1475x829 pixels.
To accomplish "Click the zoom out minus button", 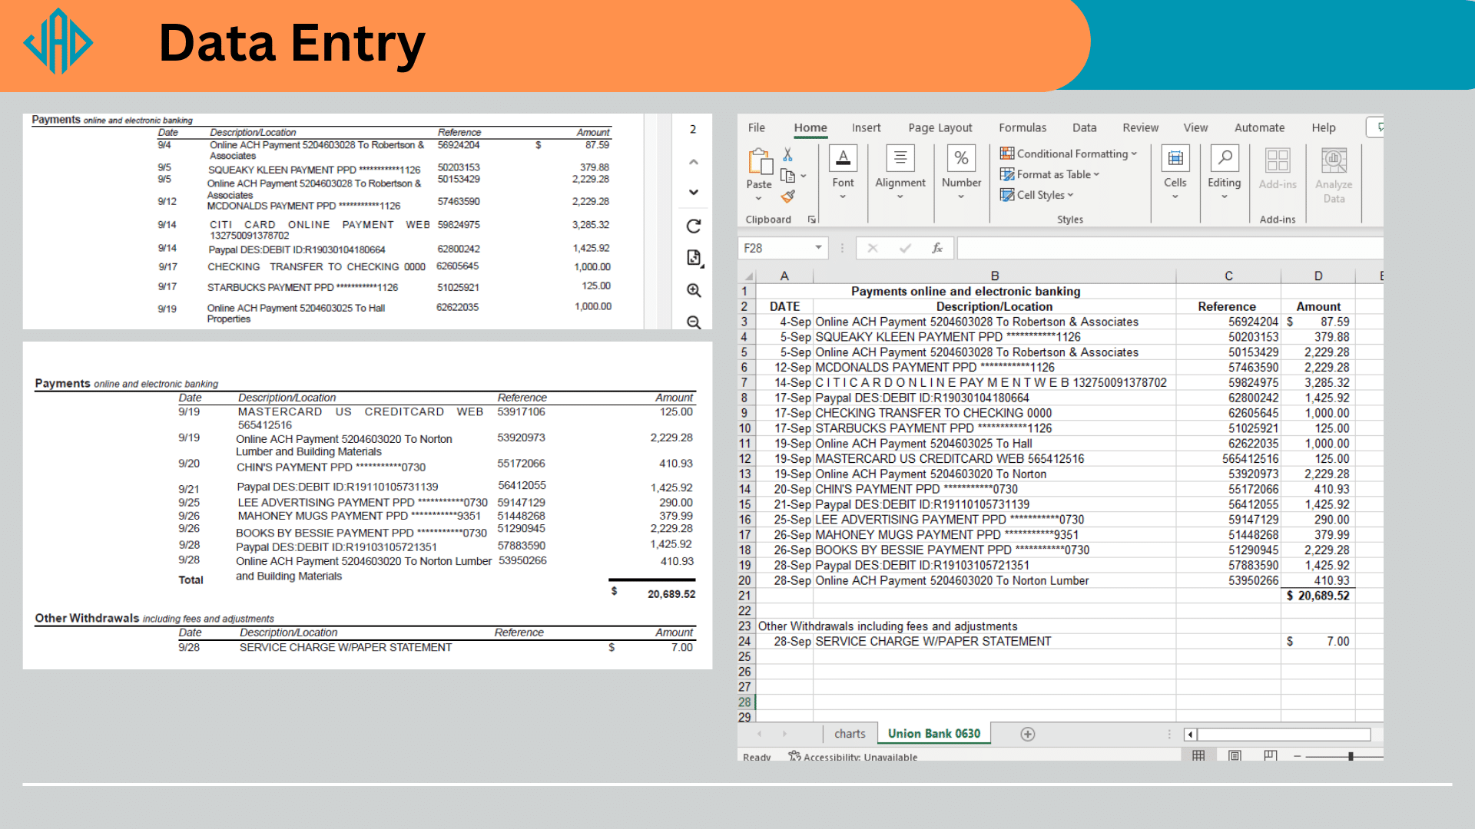I will pos(1297,756).
